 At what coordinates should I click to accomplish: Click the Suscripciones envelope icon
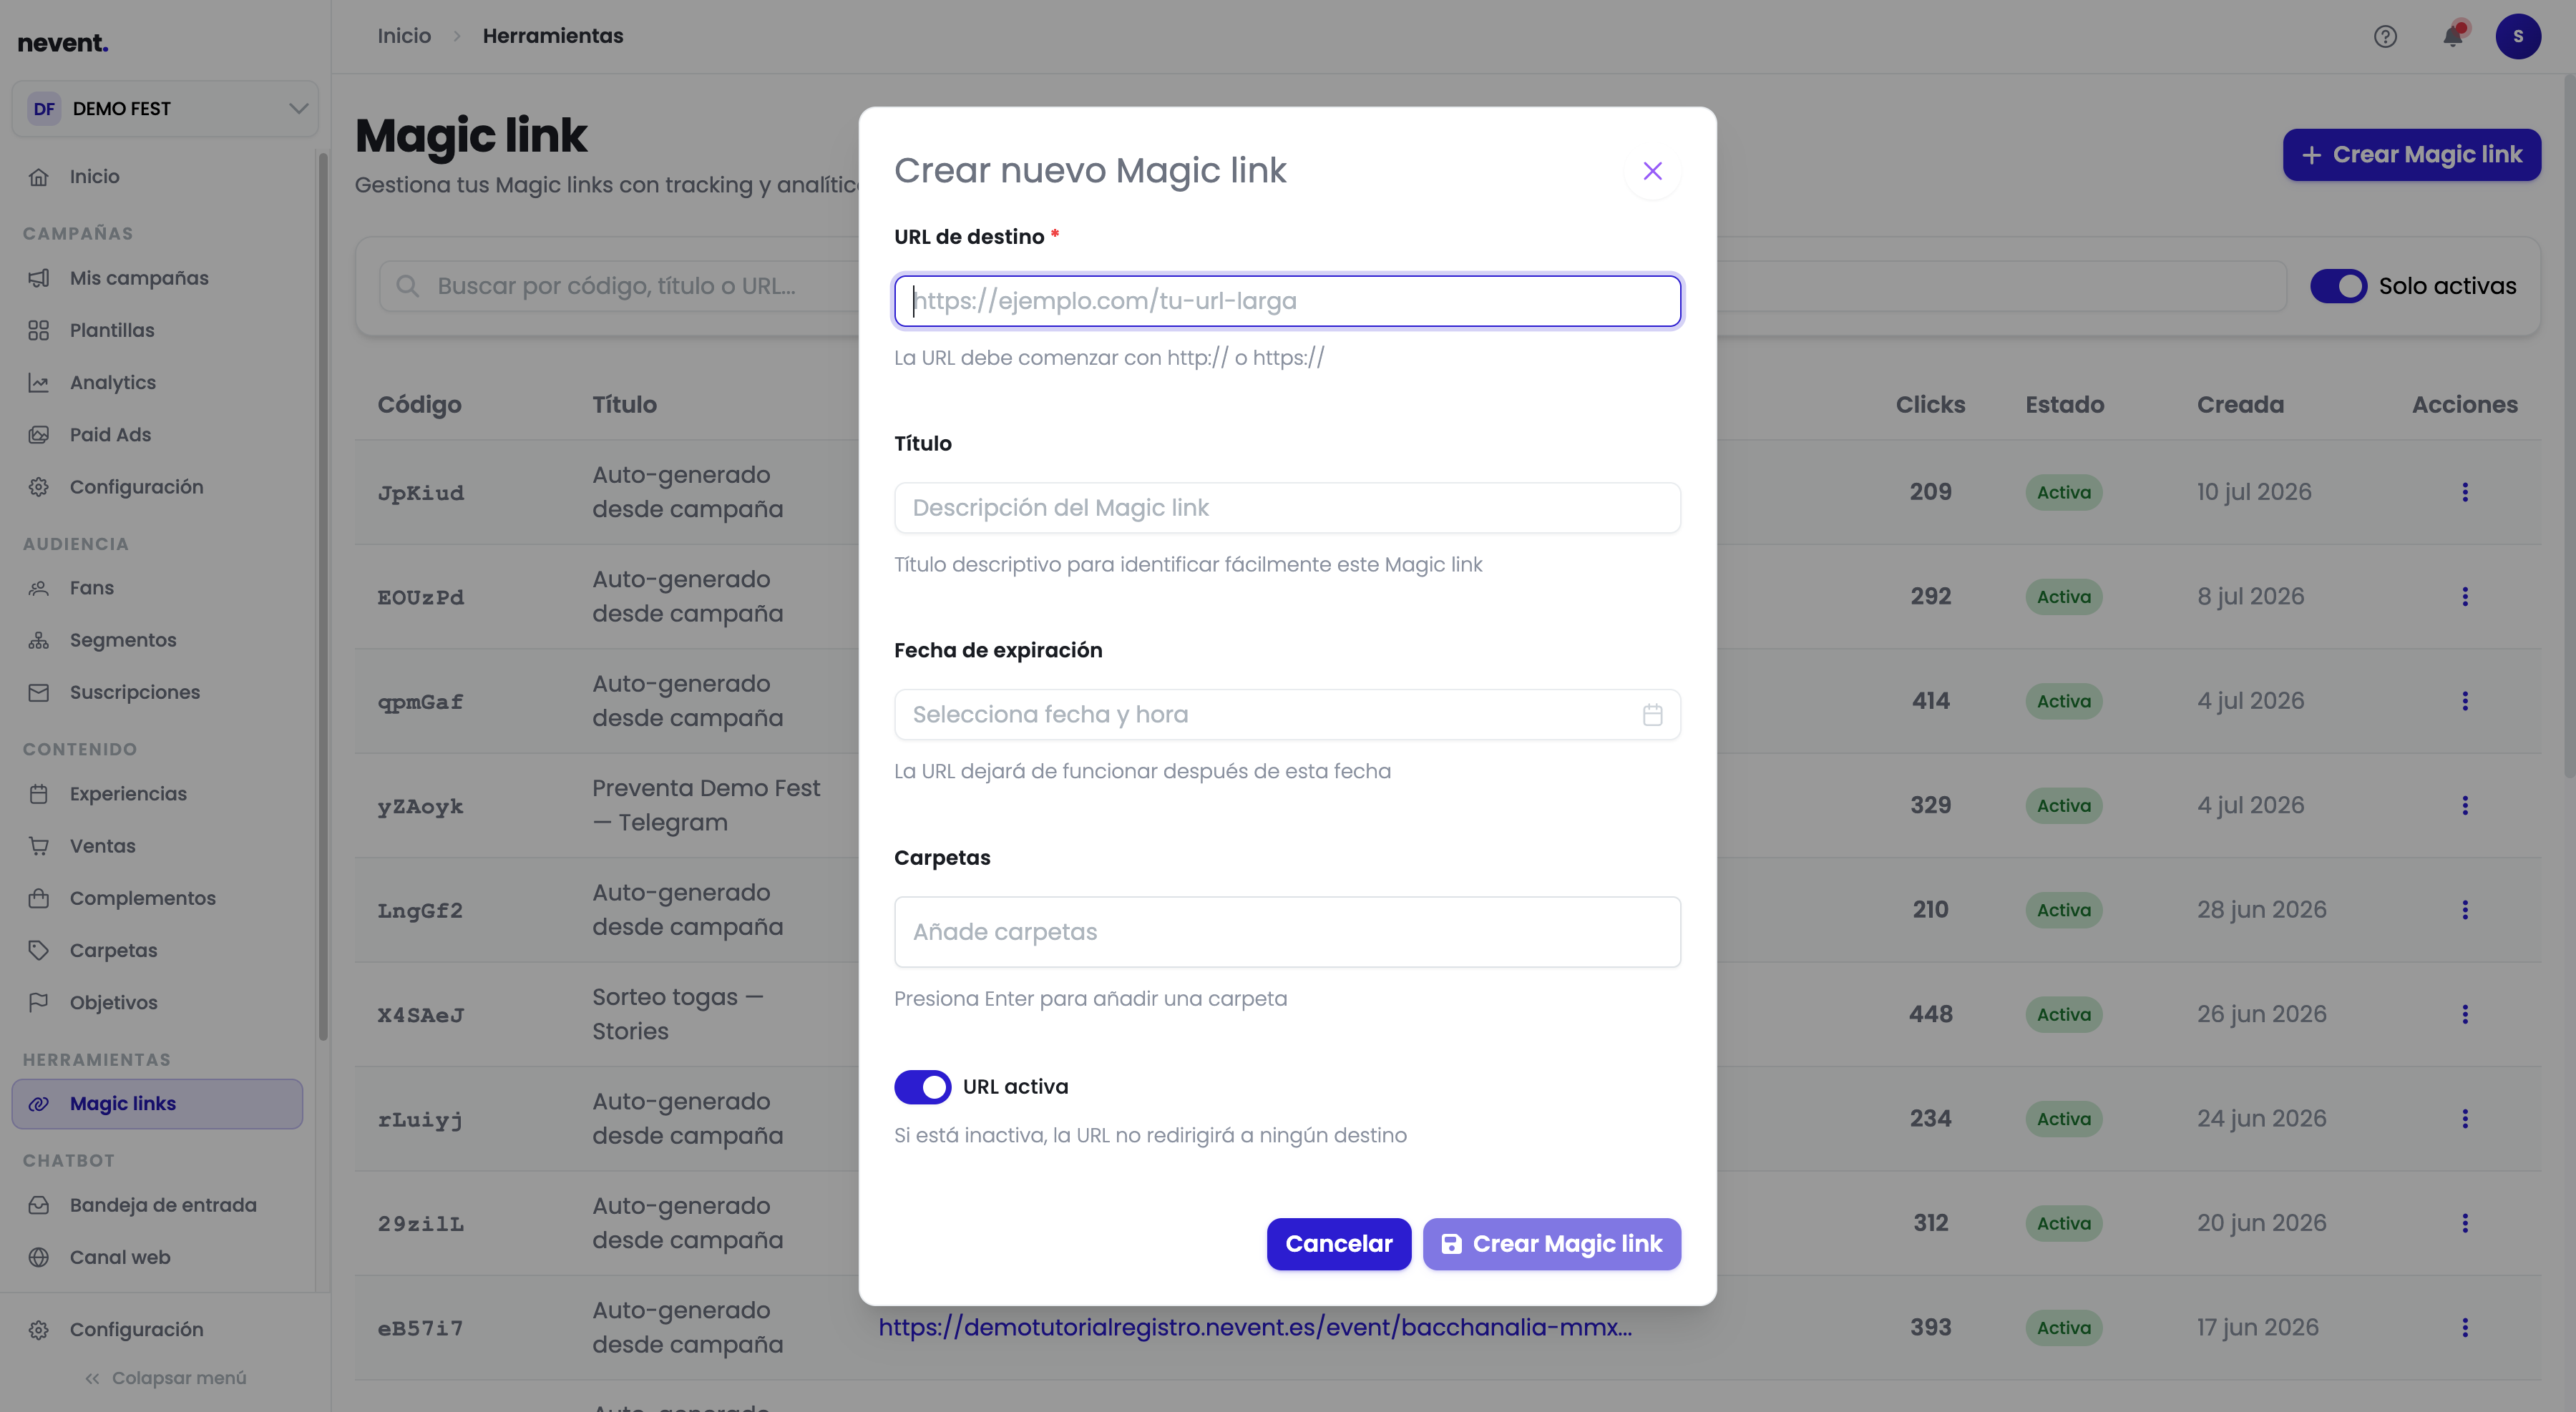[39, 692]
